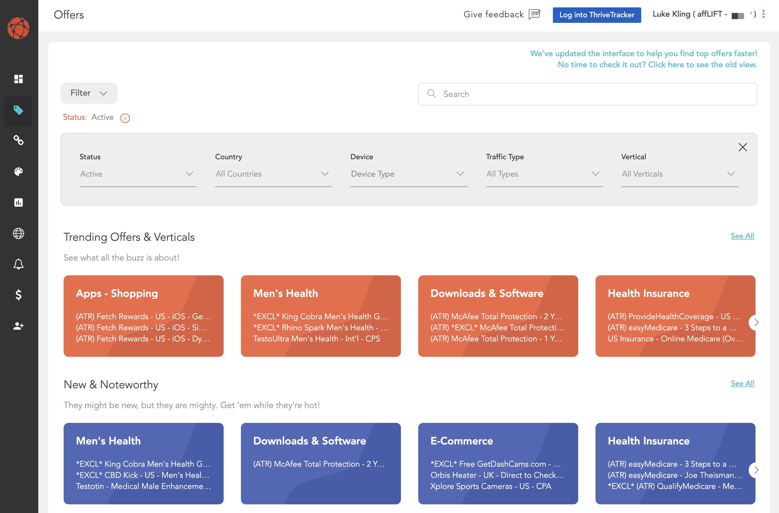Click the Give feedback note icon
Viewport: 779px width, 513px height.
(x=534, y=15)
